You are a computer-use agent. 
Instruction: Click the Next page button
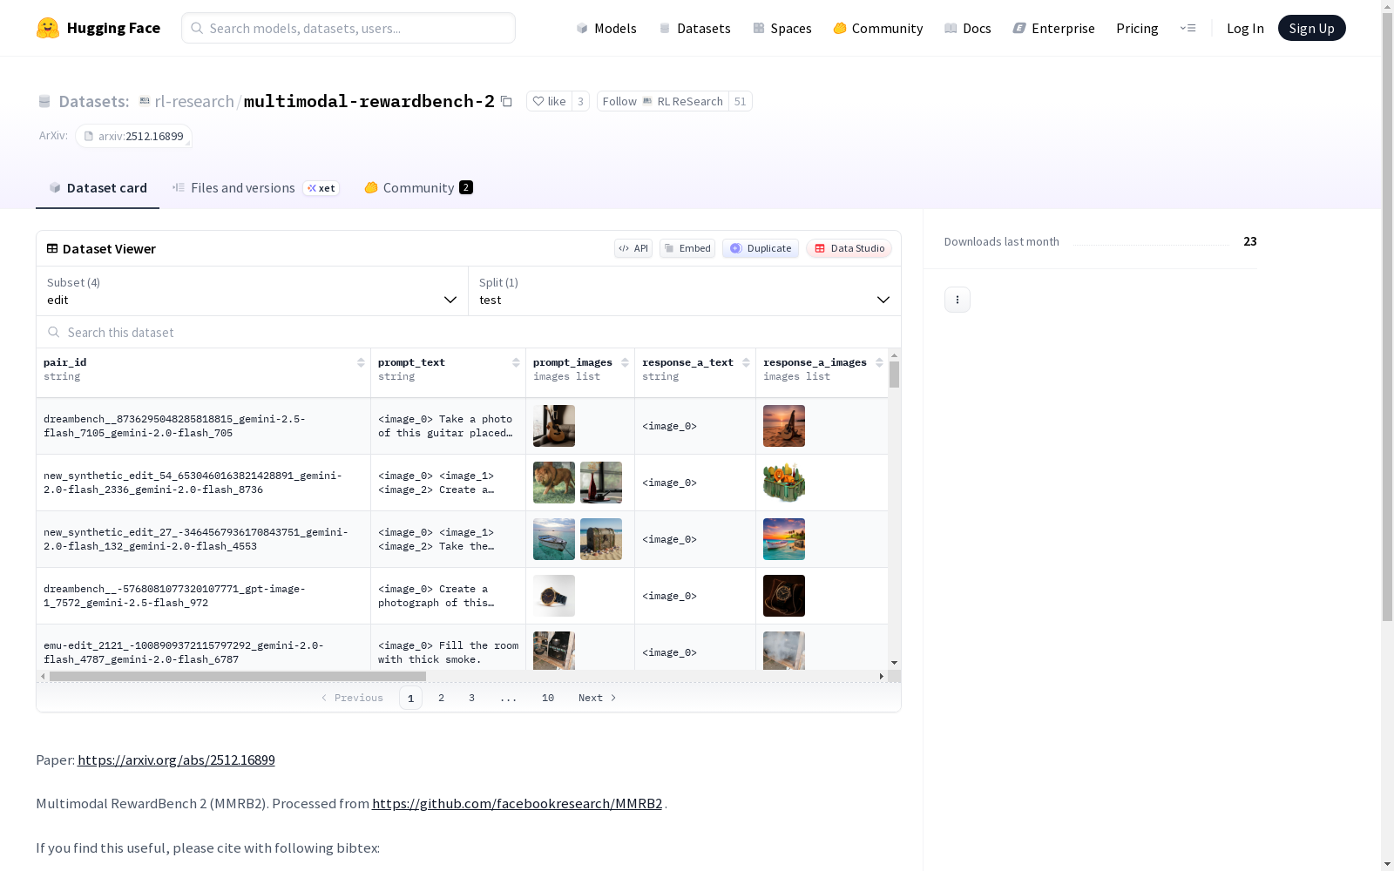[598, 698]
